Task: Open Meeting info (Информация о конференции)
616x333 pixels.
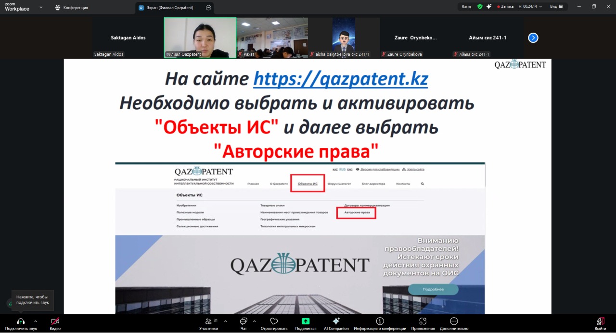Action: pos(380,321)
